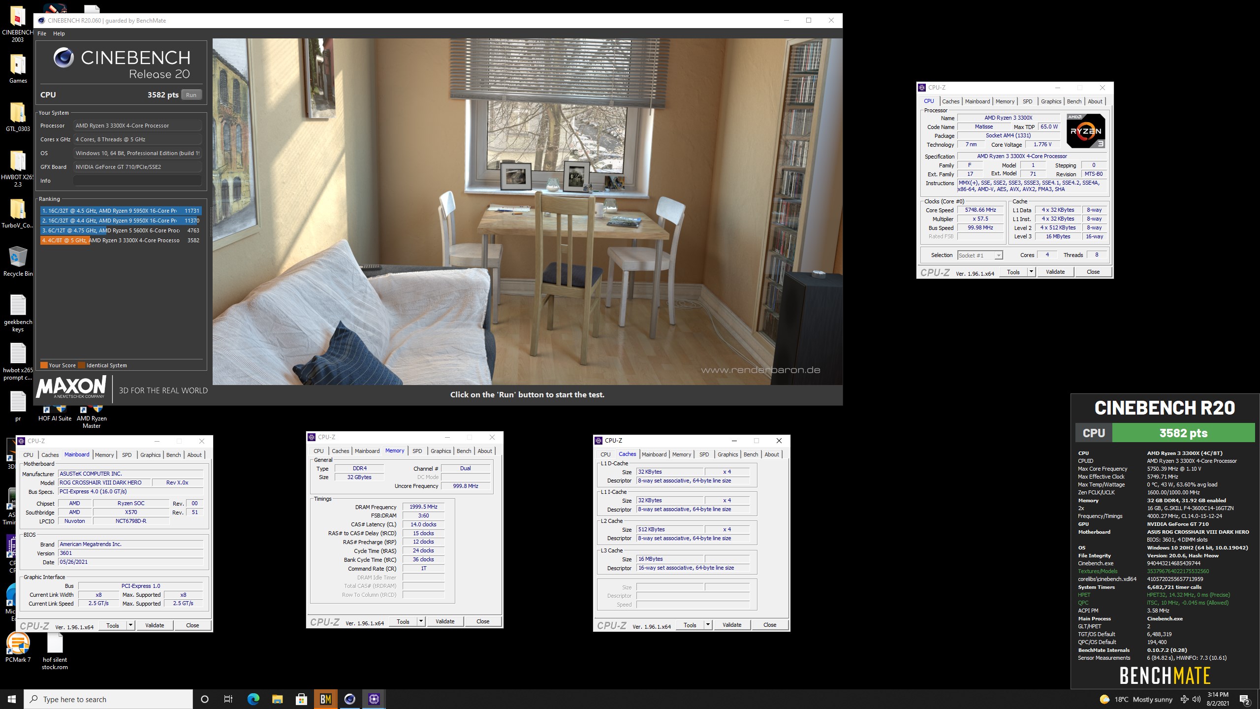
Task: Open the notification center icon
Action: coord(1245,699)
